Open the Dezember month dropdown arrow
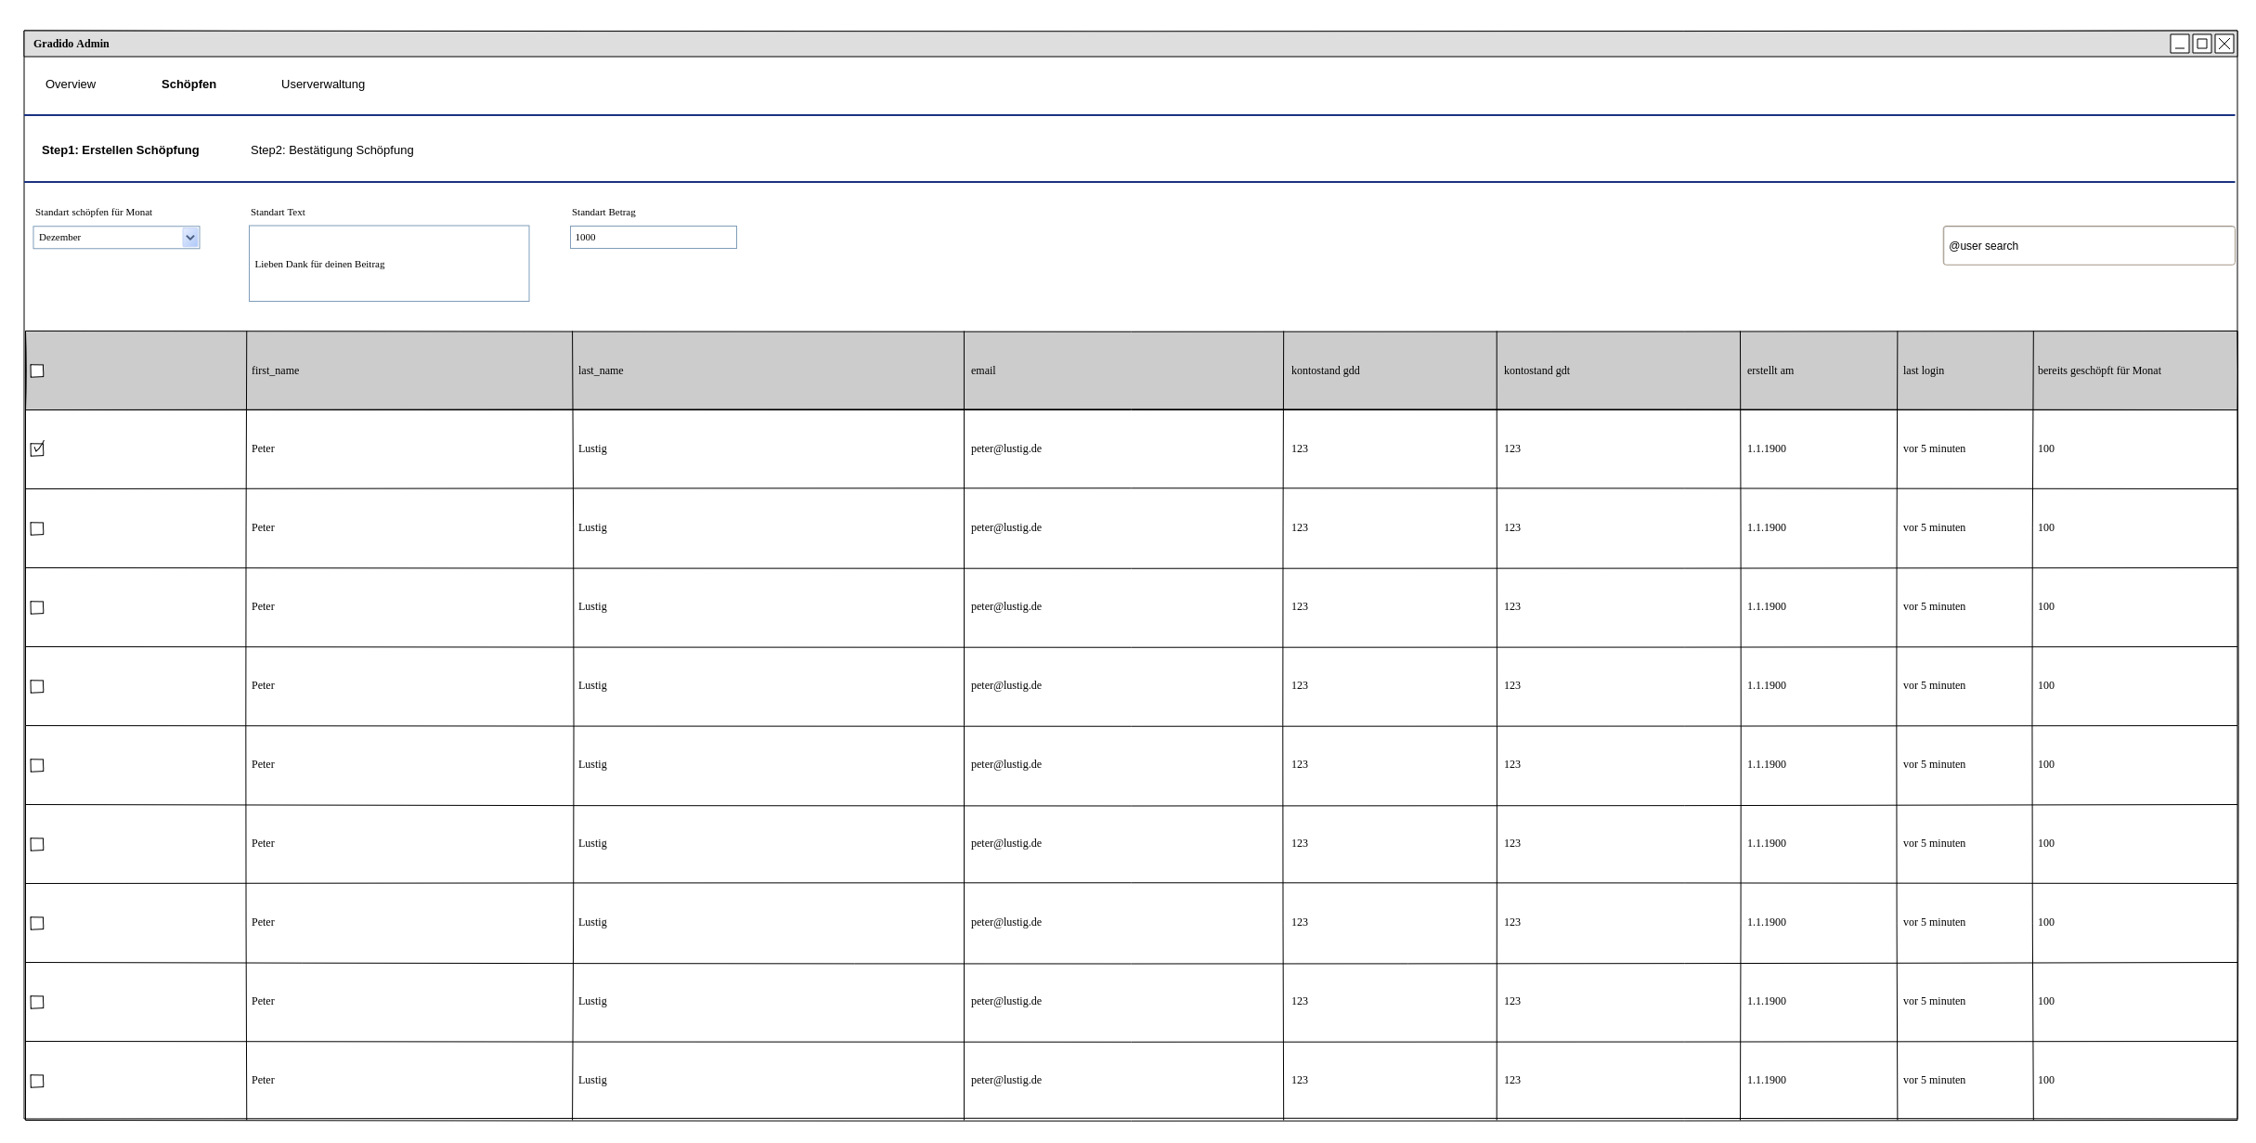This screenshot has width=2256, height=1143. pyautogui.click(x=190, y=238)
